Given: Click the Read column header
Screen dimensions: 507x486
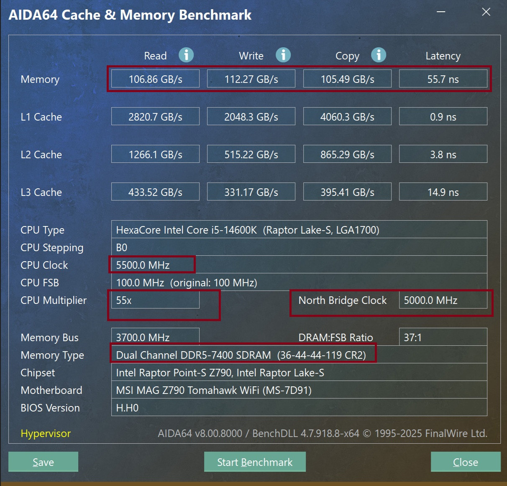Looking at the screenshot, I should (155, 56).
